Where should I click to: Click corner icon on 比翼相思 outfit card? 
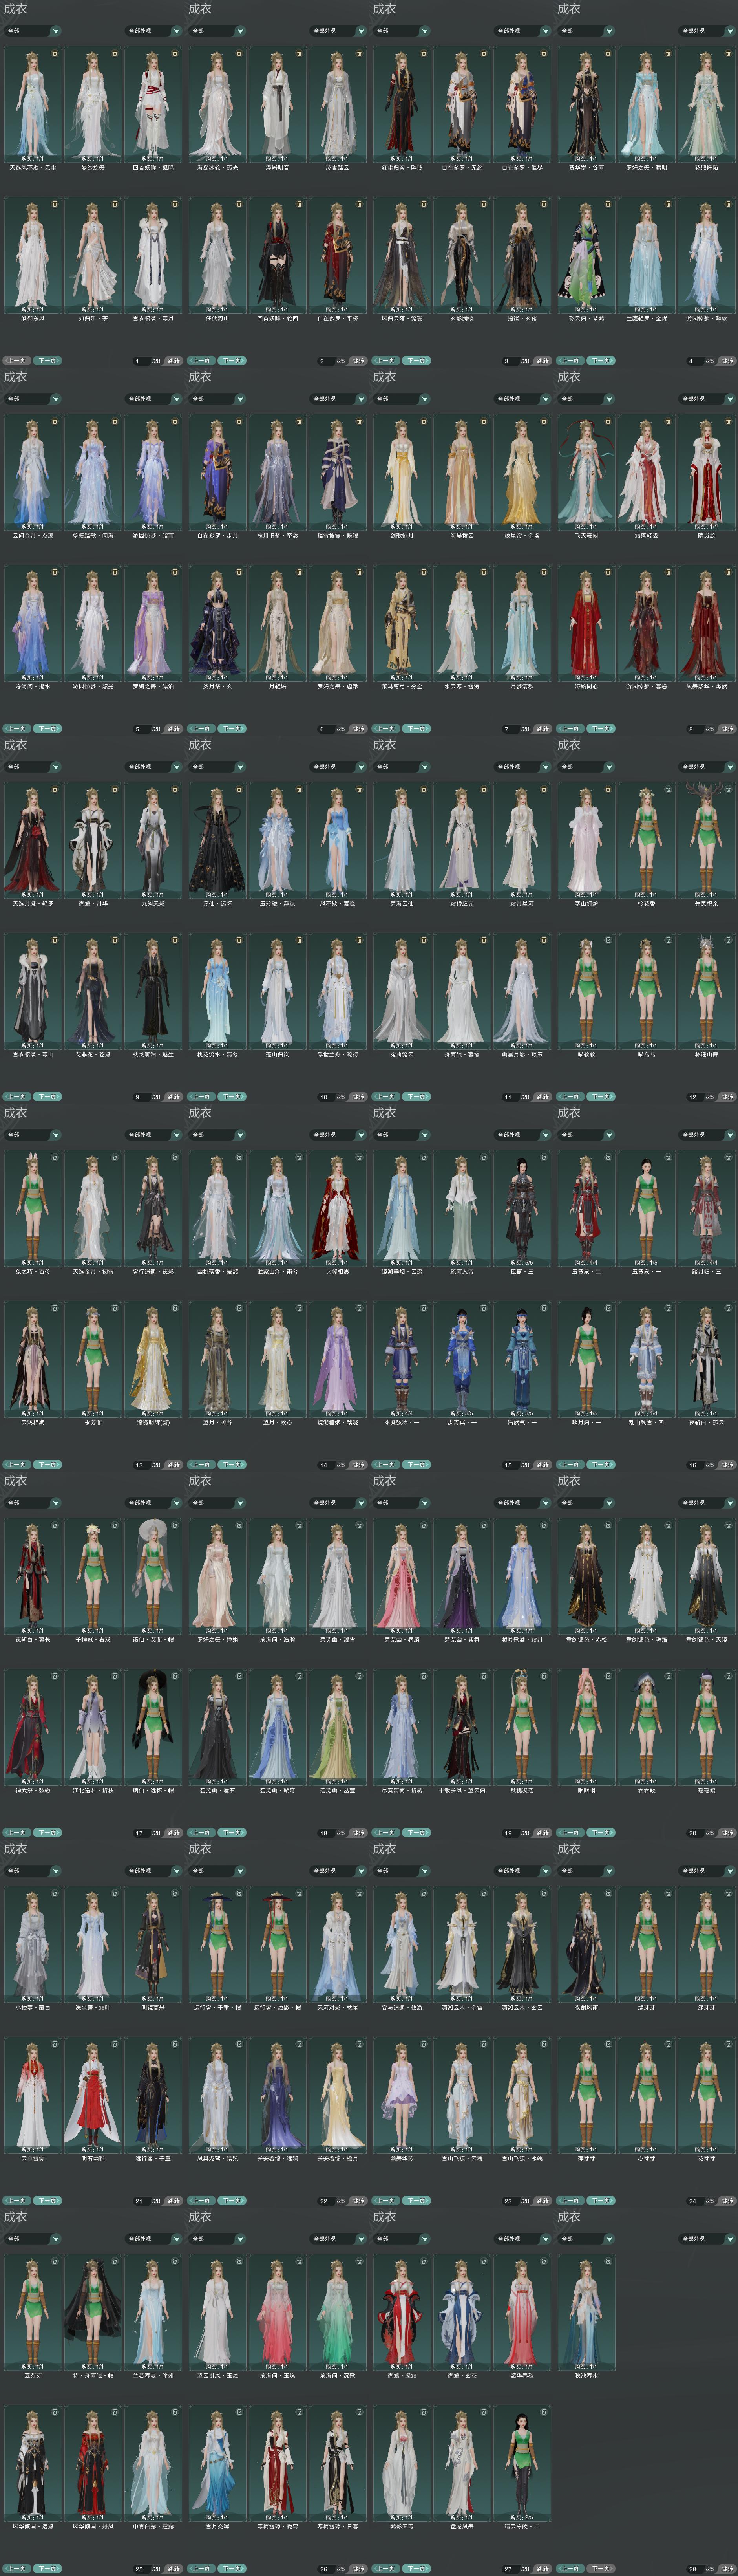click(360, 1157)
